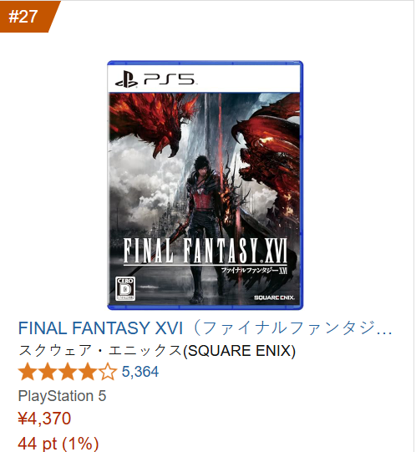
Task: Click the PlayStation symbol on the box art
Action: click(126, 79)
